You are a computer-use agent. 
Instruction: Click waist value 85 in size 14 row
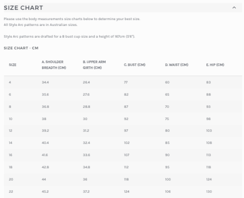click(x=167, y=143)
